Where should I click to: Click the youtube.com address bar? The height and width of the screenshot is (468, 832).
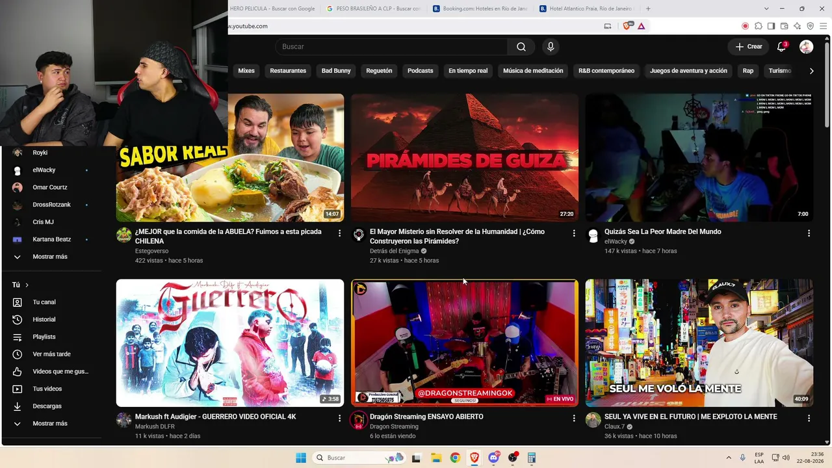click(413, 26)
